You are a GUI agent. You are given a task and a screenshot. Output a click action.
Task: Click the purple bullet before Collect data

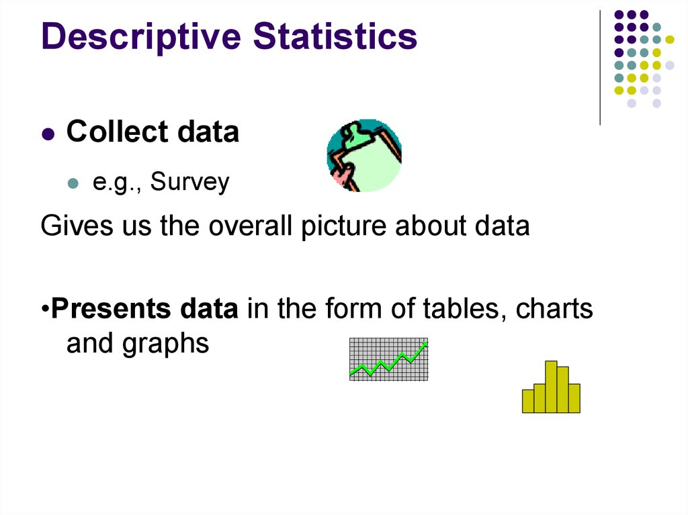coord(48,134)
